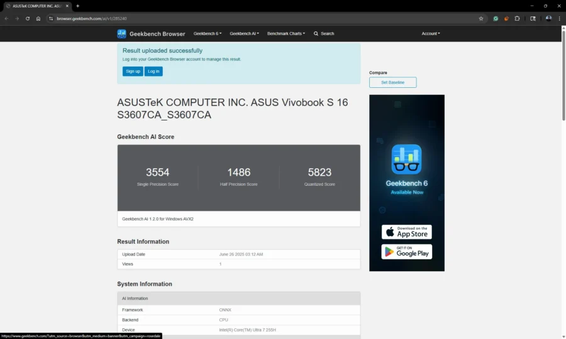Open the browser home icon
The width and height of the screenshot is (566, 339).
pyautogui.click(x=38, y=18)
